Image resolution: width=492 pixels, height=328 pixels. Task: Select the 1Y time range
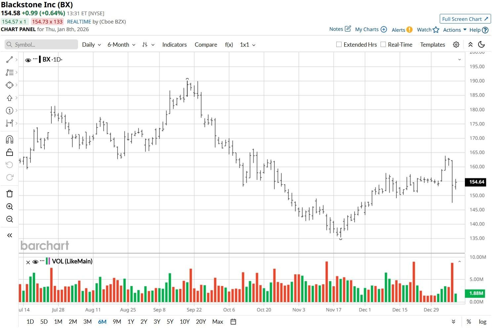point(131,322)
